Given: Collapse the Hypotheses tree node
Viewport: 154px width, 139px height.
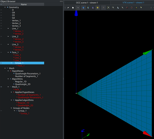Looking at the screenshot, I should pos(8,71).
